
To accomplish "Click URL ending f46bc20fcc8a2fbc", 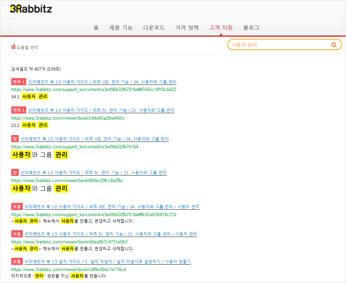I will click(x=67, y=181).
